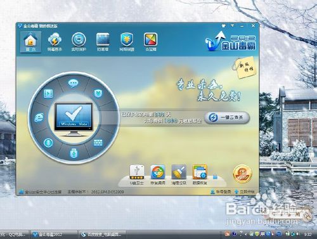
Task: Open the colorful toolbox tab
Action: click(150, 42)
